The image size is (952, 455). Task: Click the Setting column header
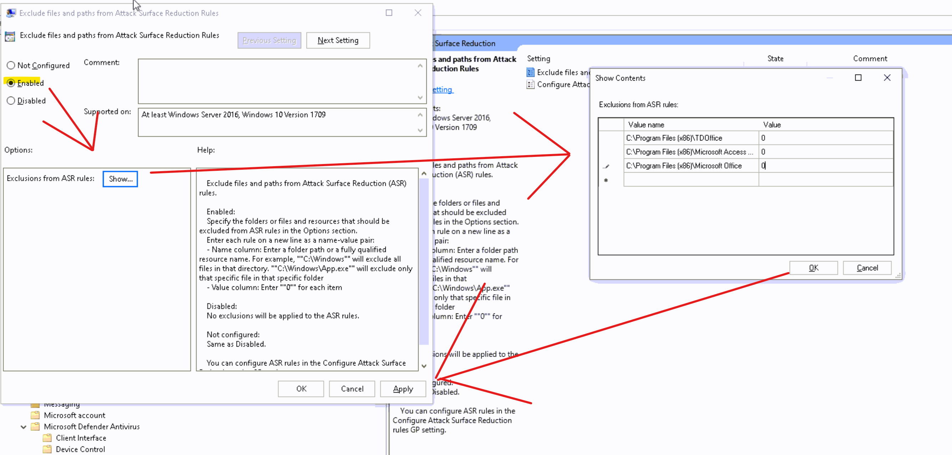click(538, 58)
